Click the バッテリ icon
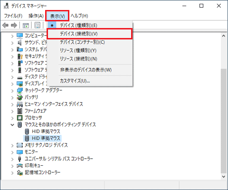 tap(19, 97)
